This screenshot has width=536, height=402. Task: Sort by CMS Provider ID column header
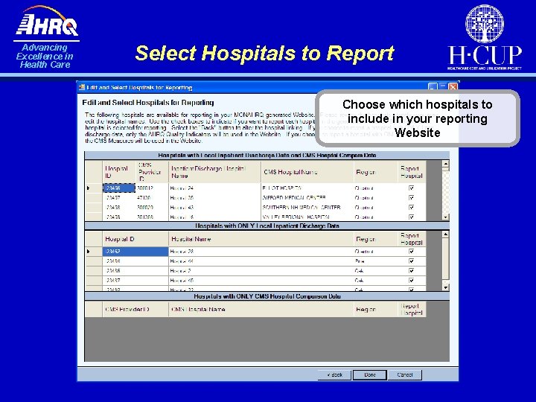coord(152,172)
